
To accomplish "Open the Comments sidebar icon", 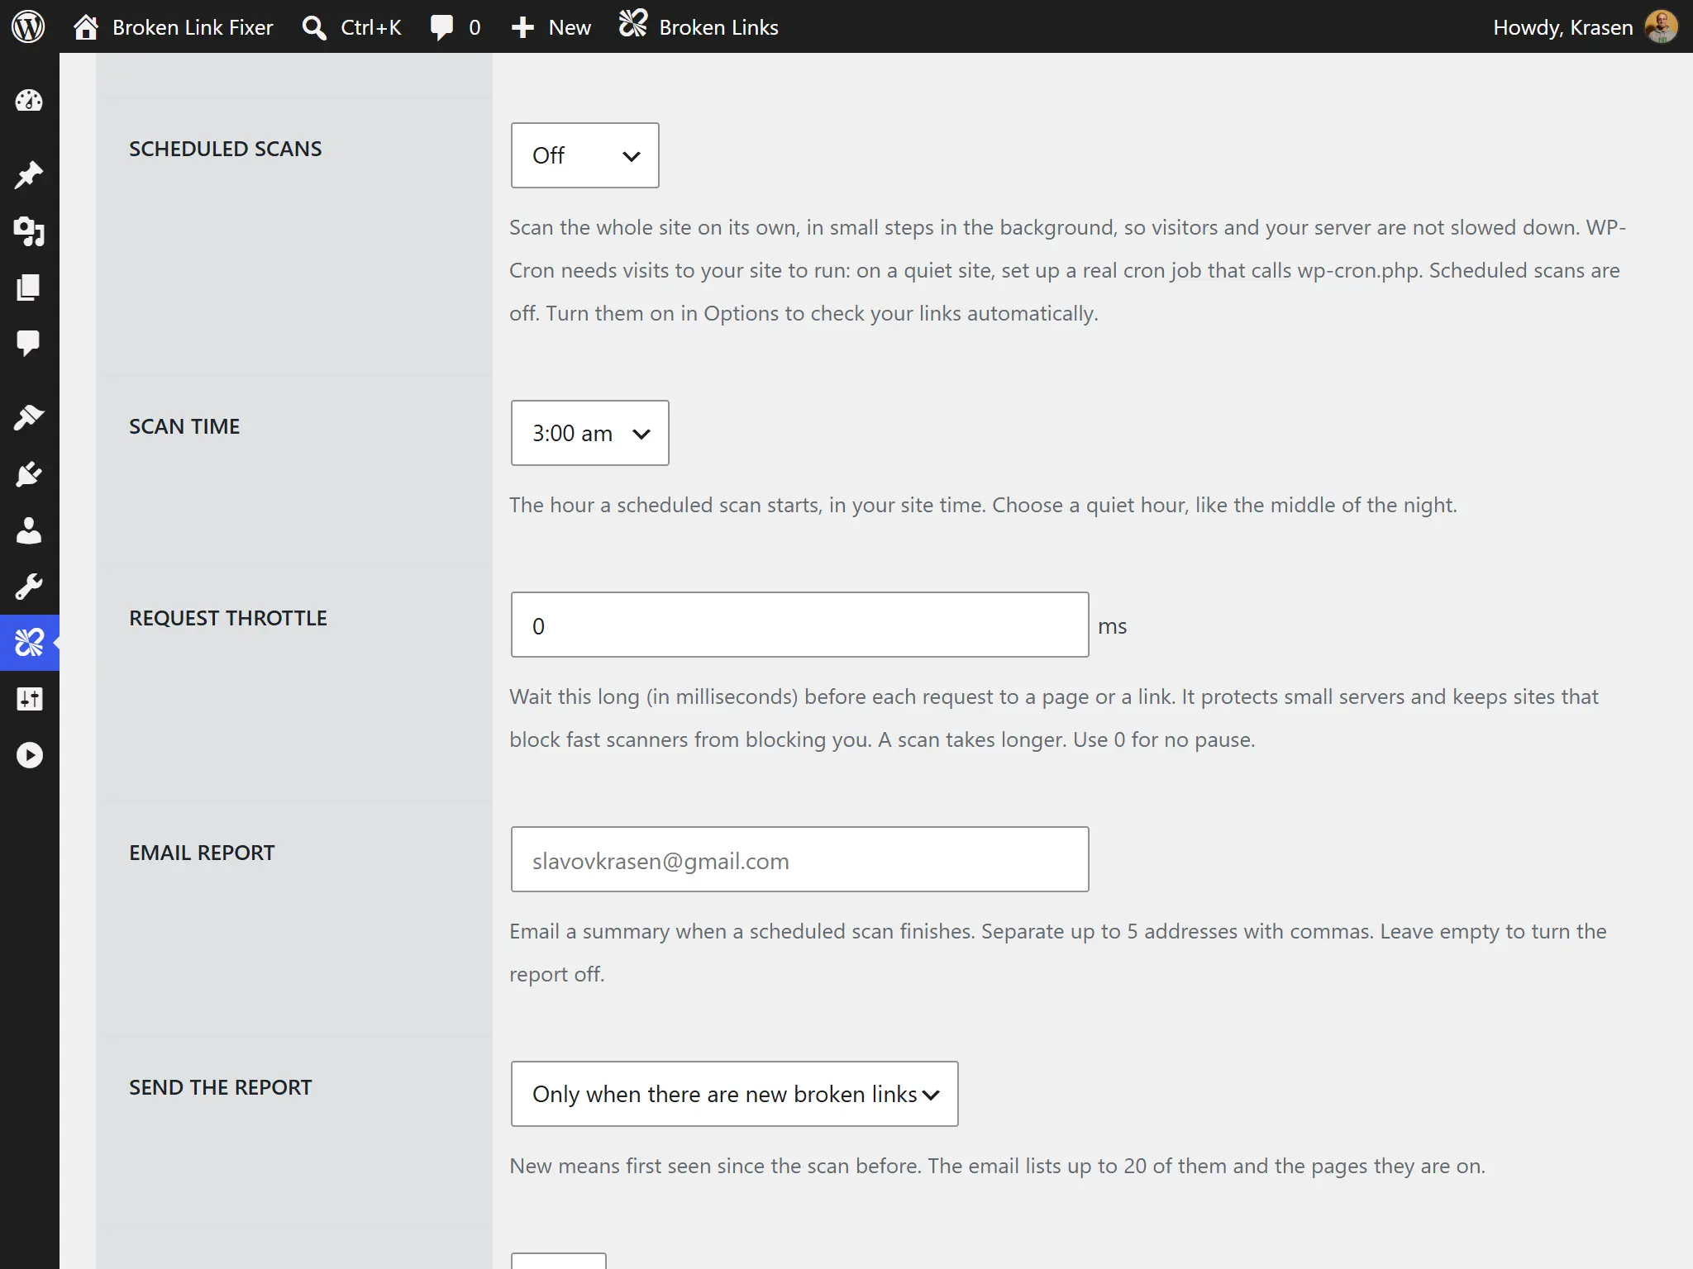I will [29, 344].
